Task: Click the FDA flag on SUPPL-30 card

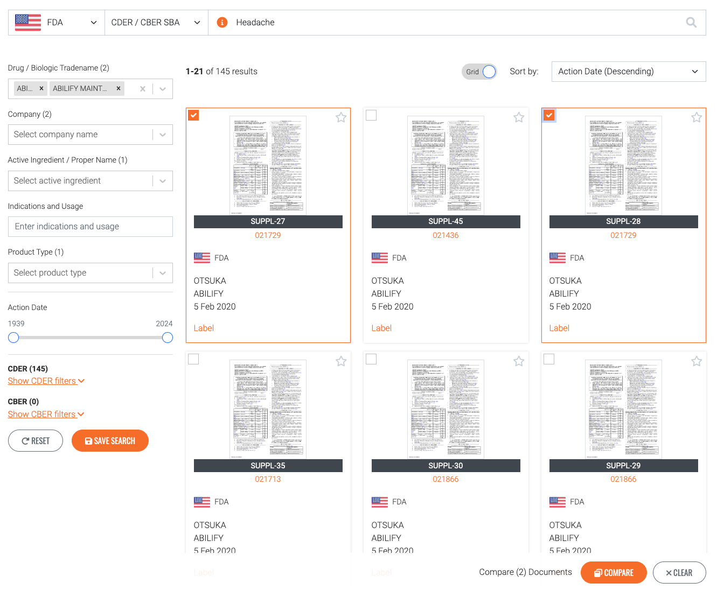Action: [380, 502]
